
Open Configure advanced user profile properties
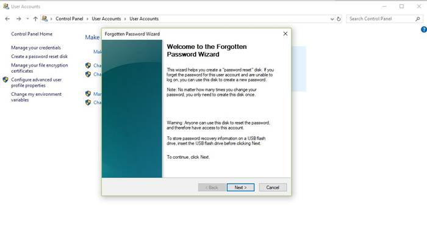pyautogui.click(x=36, y=82)
